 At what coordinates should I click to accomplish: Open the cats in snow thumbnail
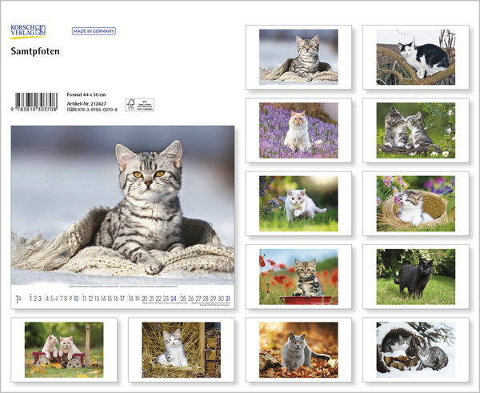(x=415, y=349)
